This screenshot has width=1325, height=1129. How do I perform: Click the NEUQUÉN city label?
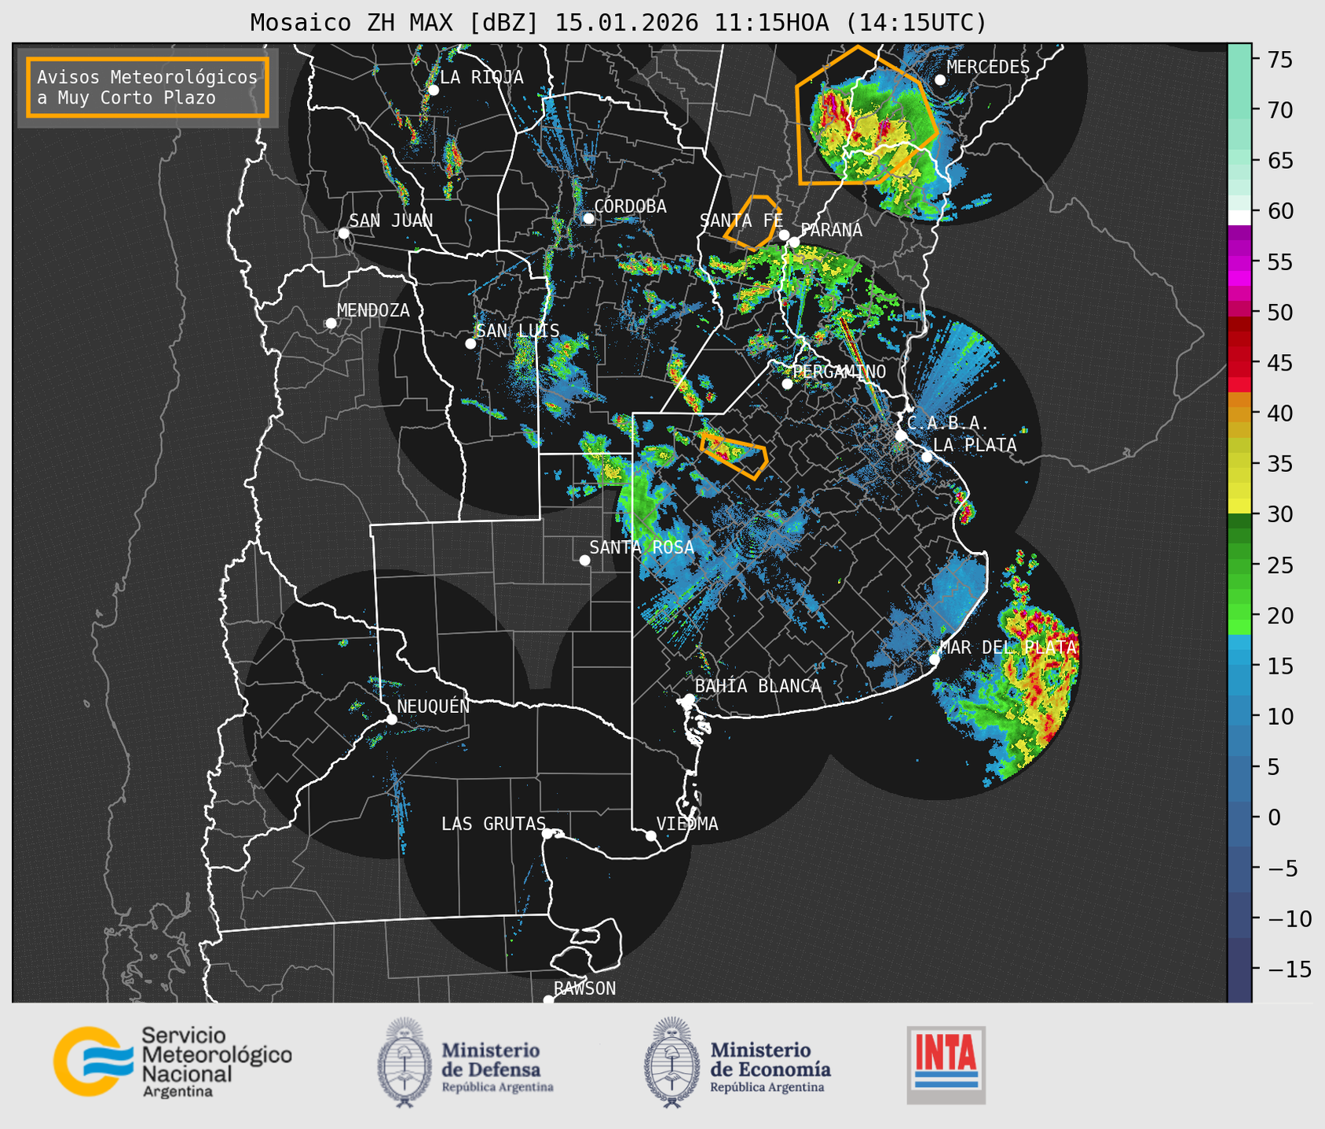433,706
